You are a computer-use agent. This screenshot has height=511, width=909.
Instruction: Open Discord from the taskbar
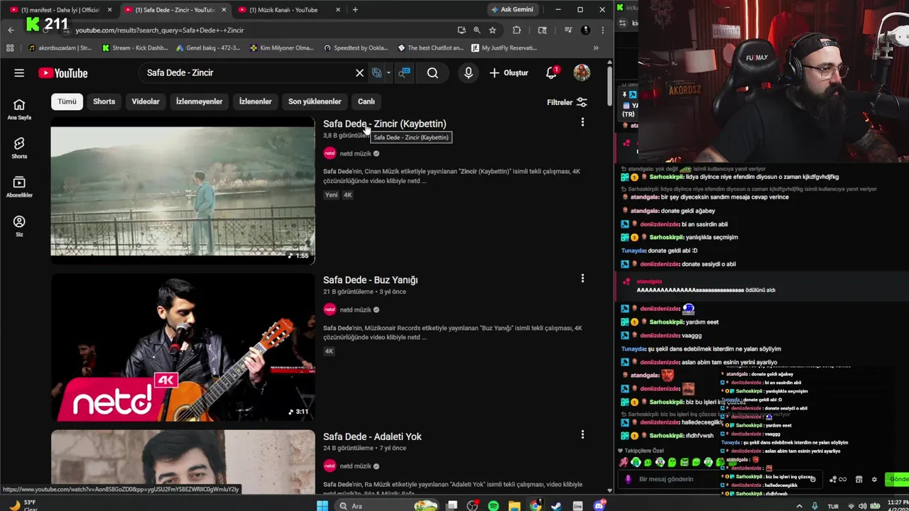pyautogui.click(x=599, y=506)
